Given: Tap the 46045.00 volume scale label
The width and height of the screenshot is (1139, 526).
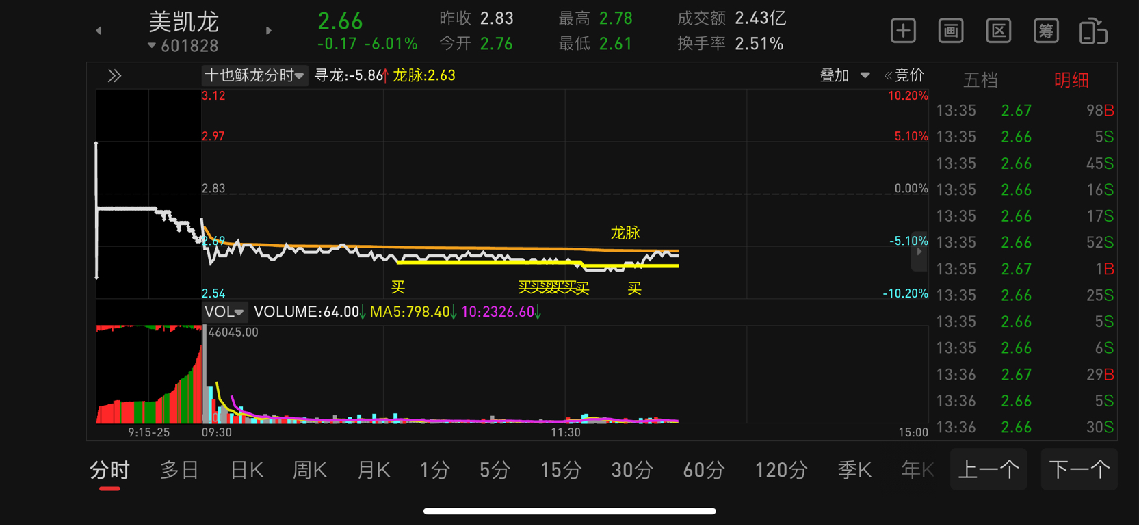Looking at the screenshot, I should (233, 332).
